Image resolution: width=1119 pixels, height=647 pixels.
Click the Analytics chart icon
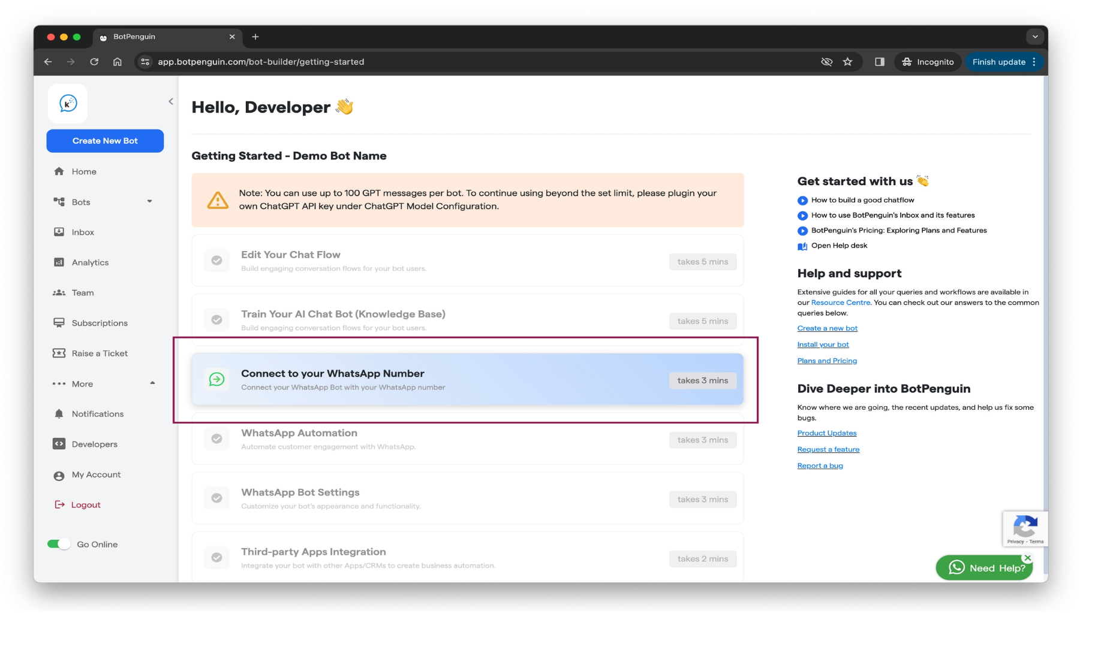click(x=59, y=262)
